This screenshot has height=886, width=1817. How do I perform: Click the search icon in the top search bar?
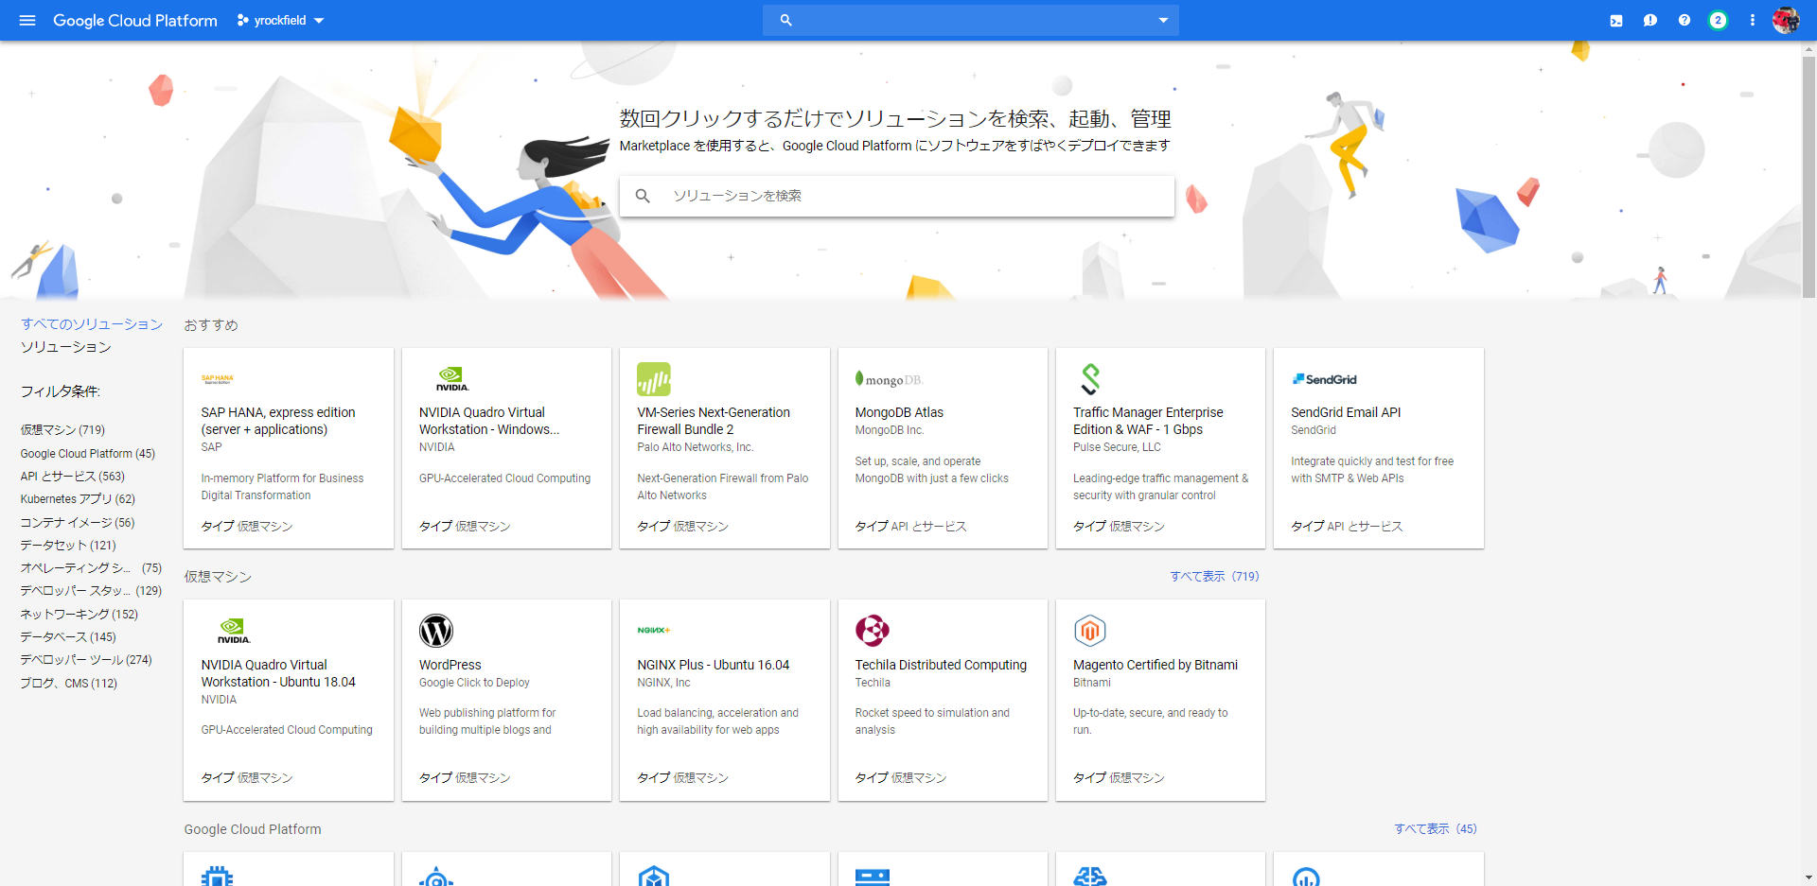[x=785, y=20]
